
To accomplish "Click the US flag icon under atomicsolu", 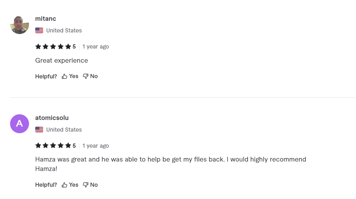I will pos(39,130).
